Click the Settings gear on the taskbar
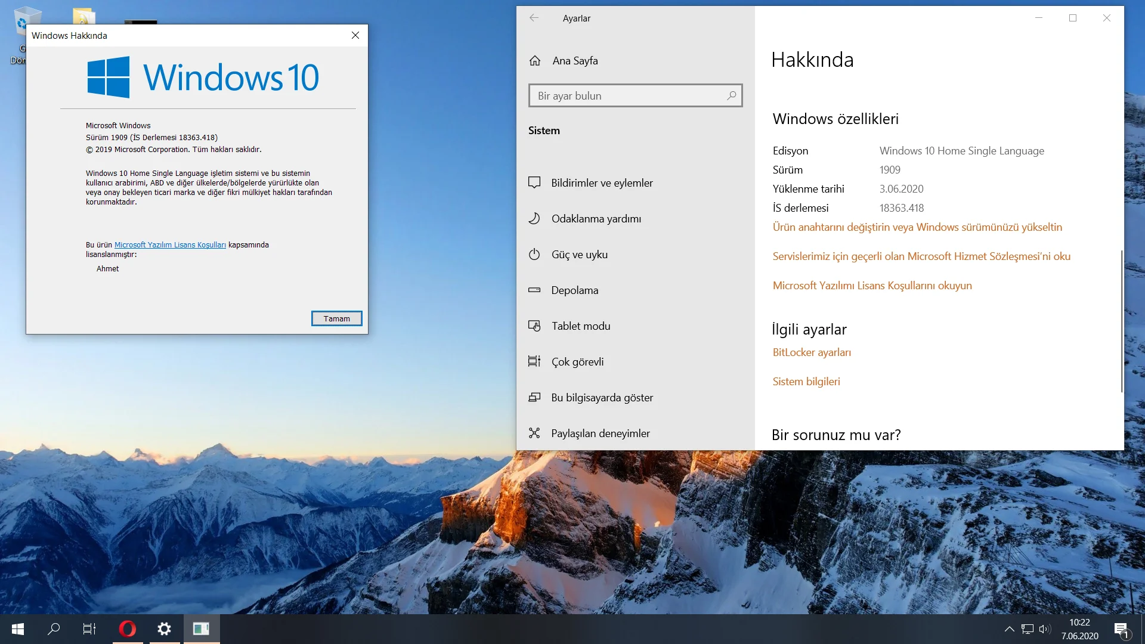 [163, 628]
